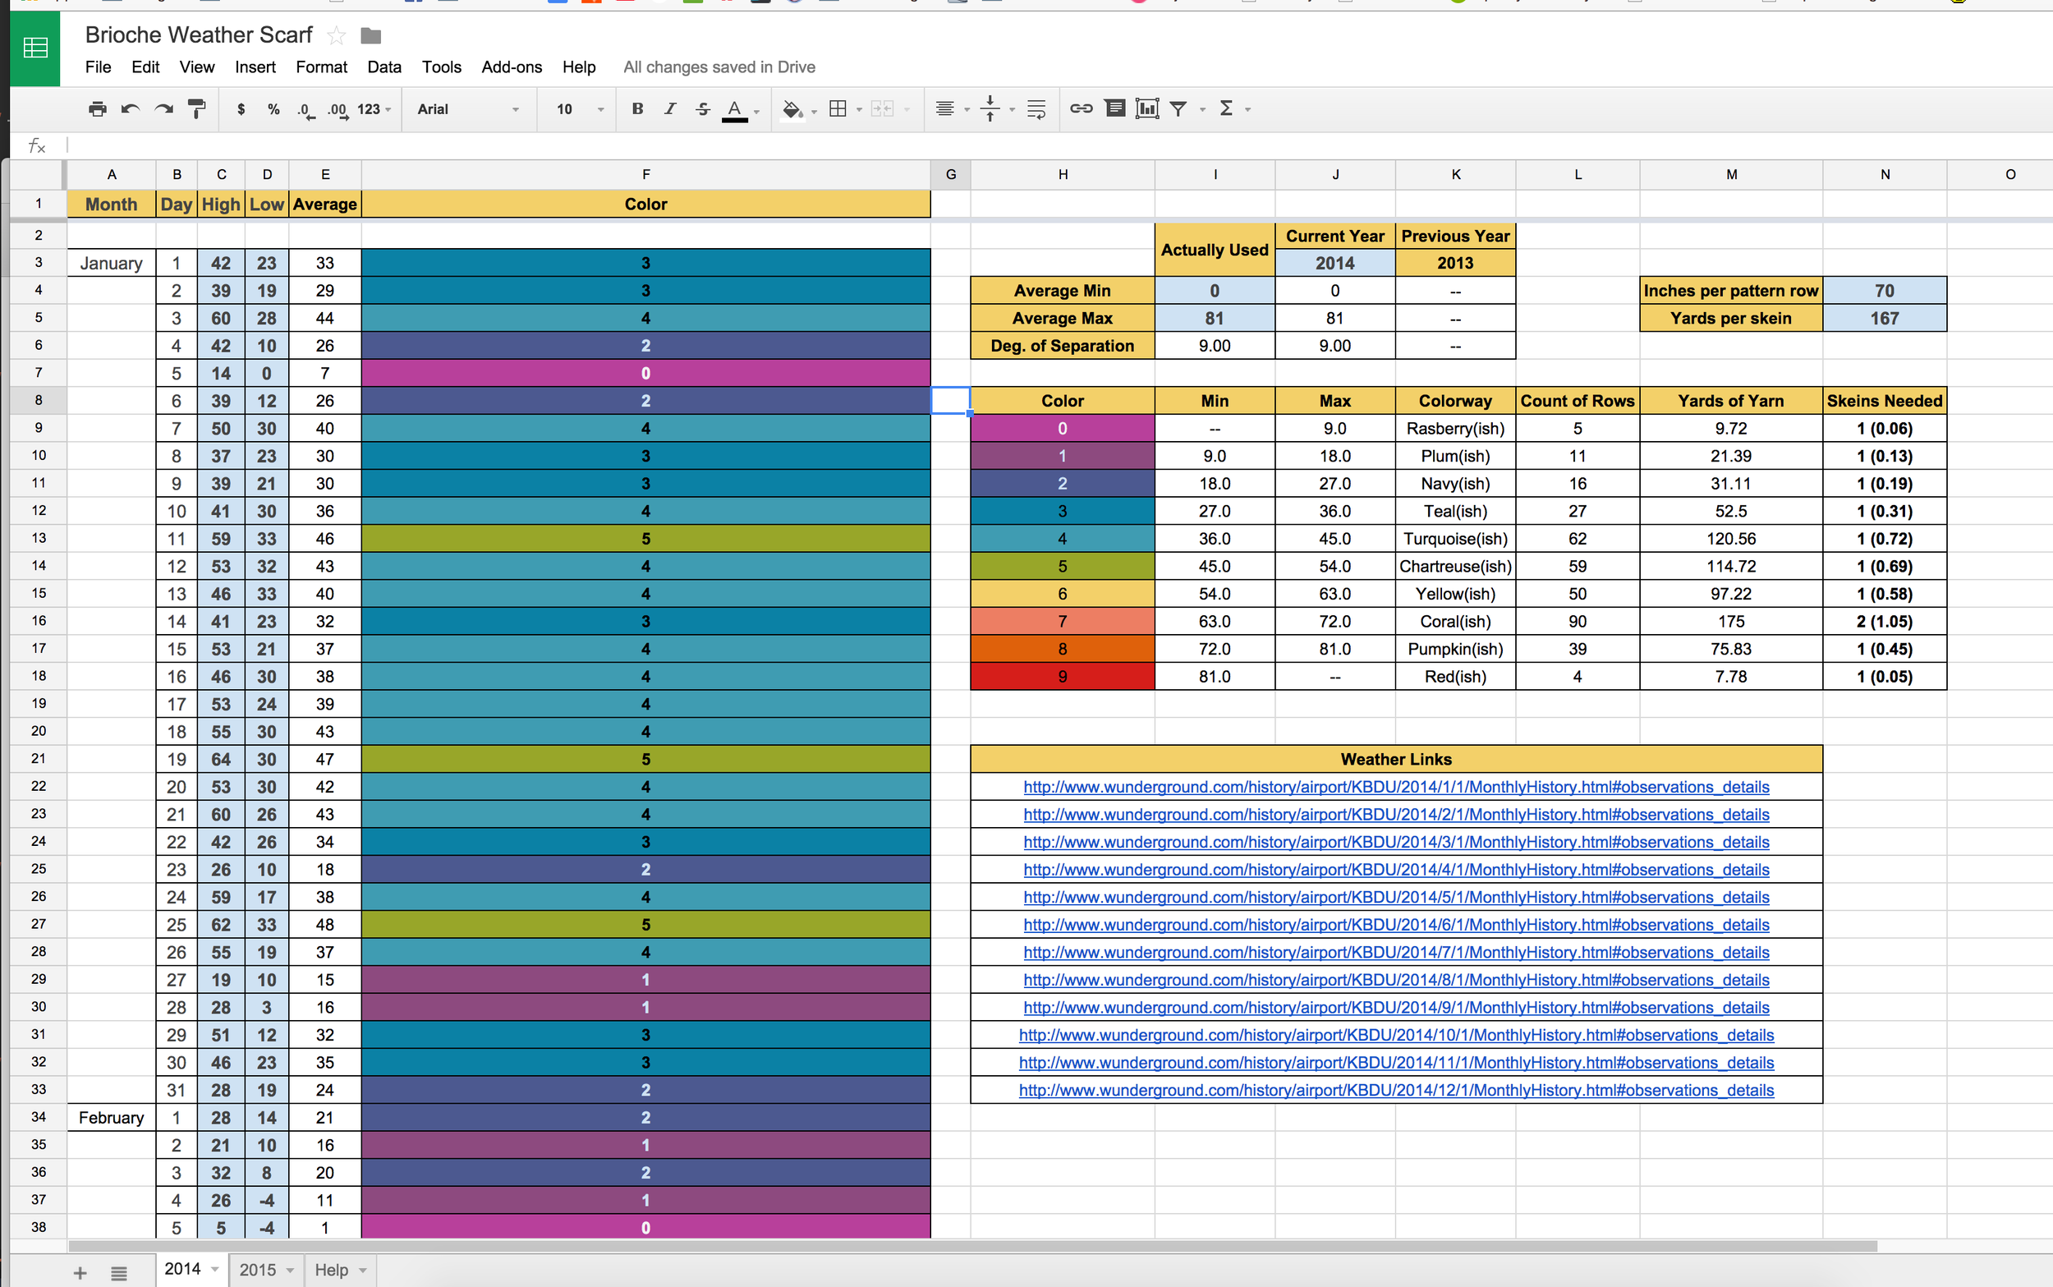2053x1287 pixels.
Task: Open the font size 10 dropdown
Action: tap(581, 109)
